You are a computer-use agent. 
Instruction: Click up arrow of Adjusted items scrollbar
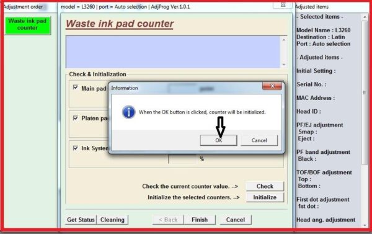coord(365,17)
